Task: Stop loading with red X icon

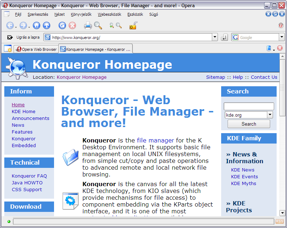Action: [72, 25]
